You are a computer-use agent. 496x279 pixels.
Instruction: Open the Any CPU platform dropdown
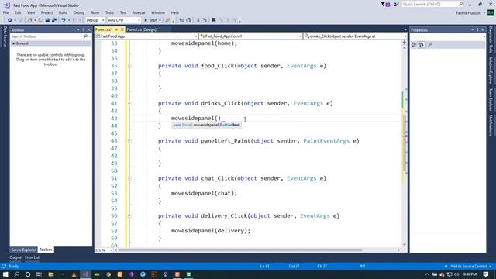coord(124,20)
